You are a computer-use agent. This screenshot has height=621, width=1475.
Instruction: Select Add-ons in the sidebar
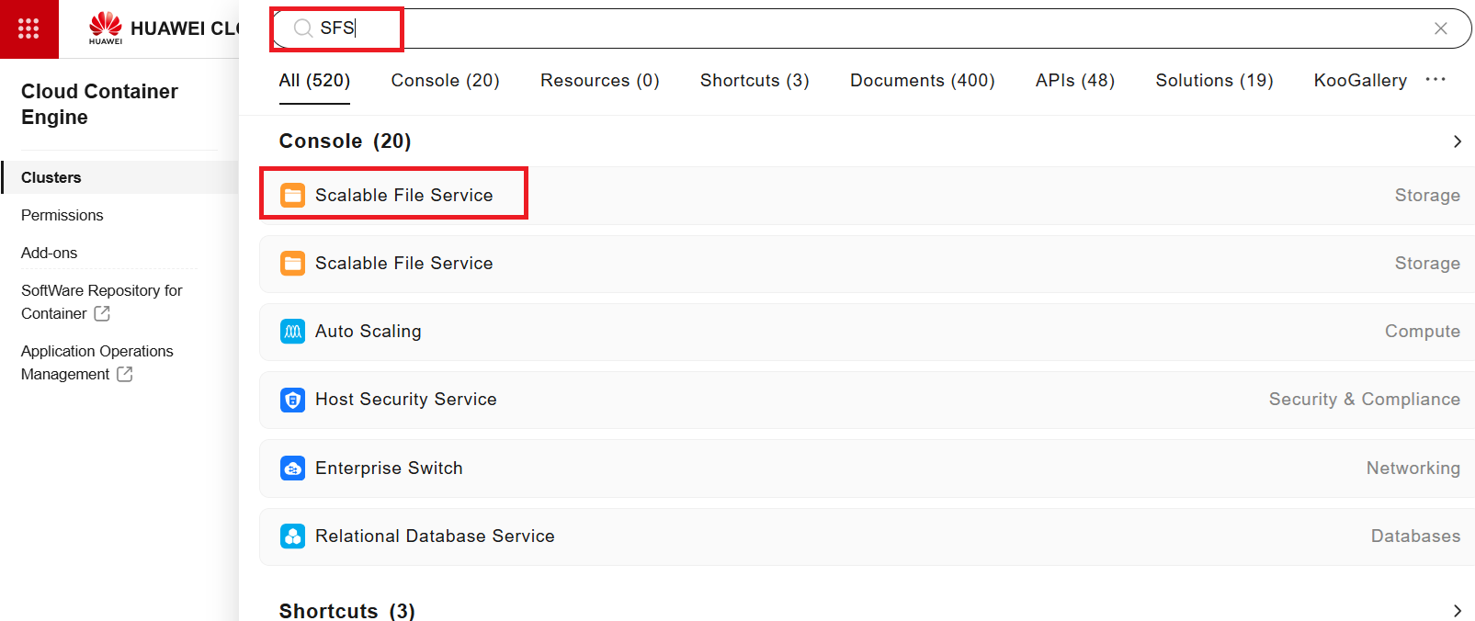click(50, 253)
